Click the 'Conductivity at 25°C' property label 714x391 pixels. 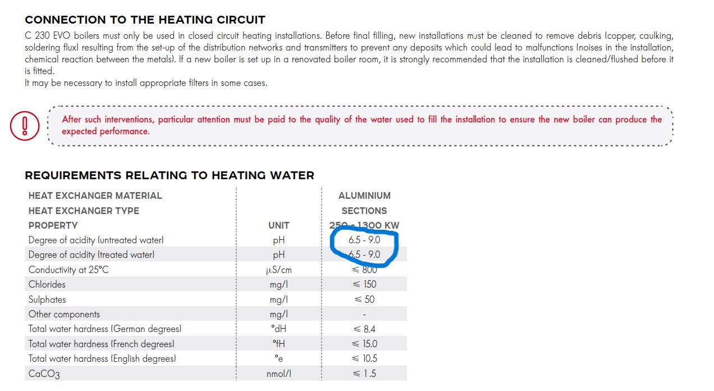click(x=68, y=270)
